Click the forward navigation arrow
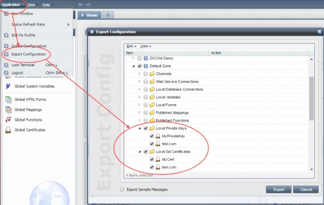This screenshot has height=205, width=324. [x=88, y=4]
